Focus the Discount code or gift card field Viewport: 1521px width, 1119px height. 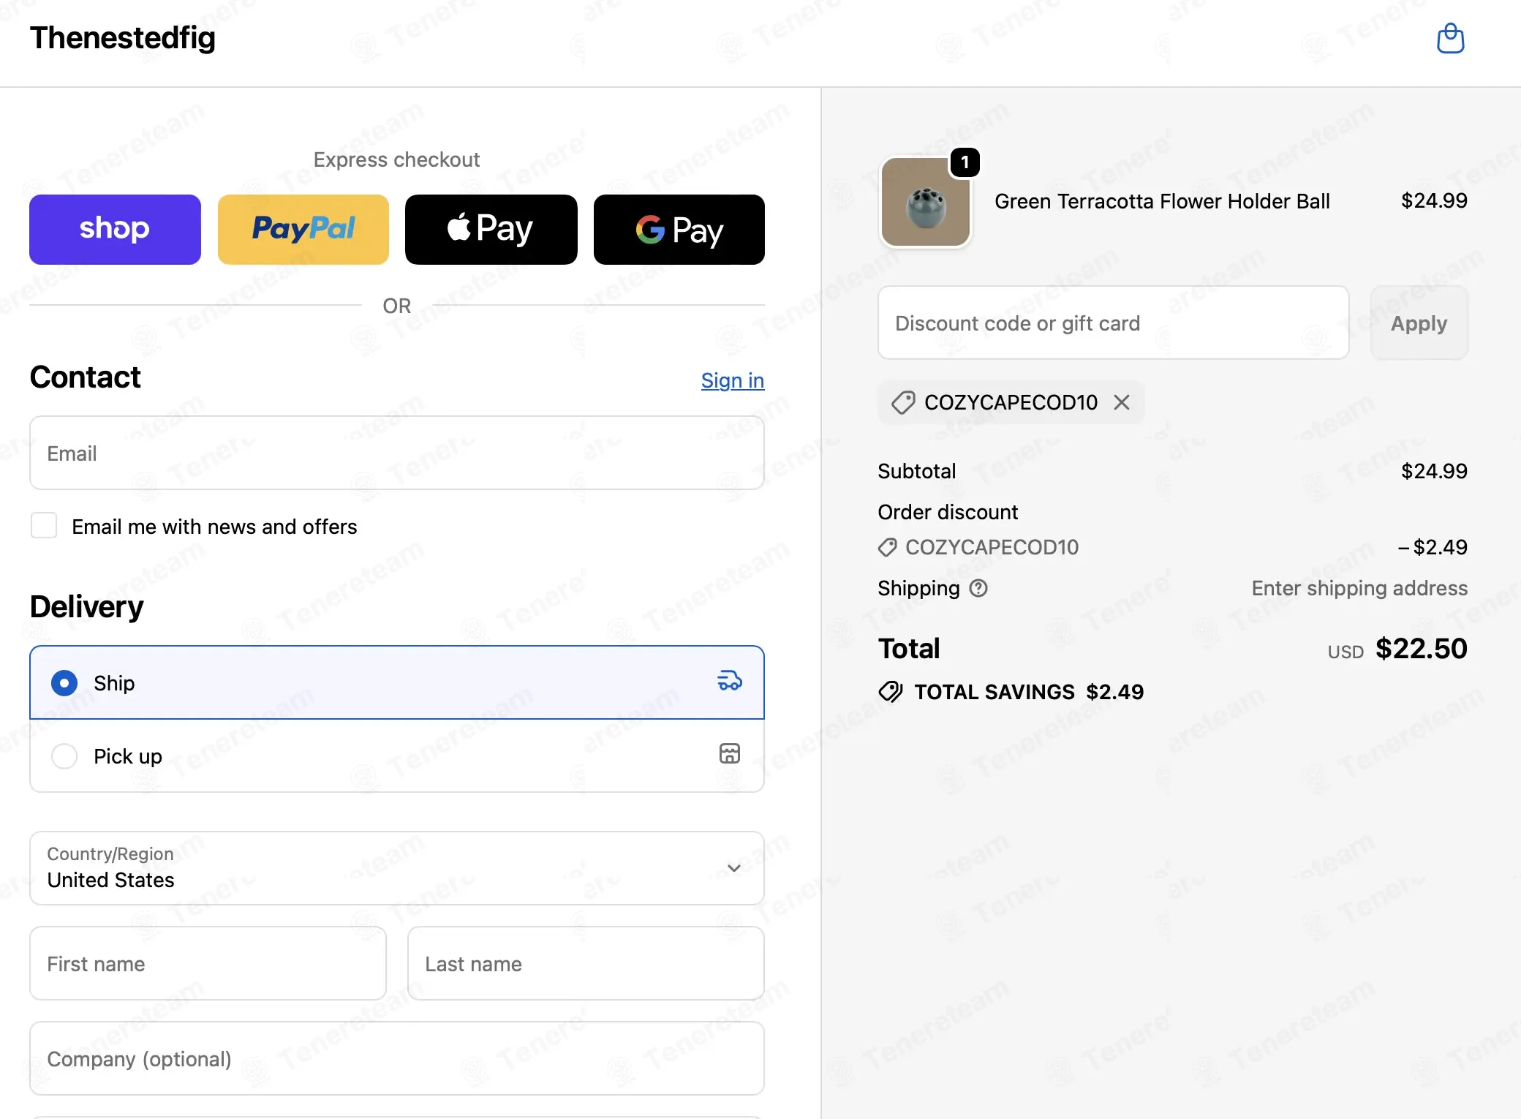[1113, 323]
